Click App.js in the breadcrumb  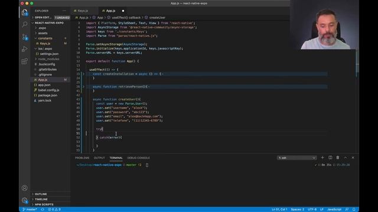(x=83, y=18)
